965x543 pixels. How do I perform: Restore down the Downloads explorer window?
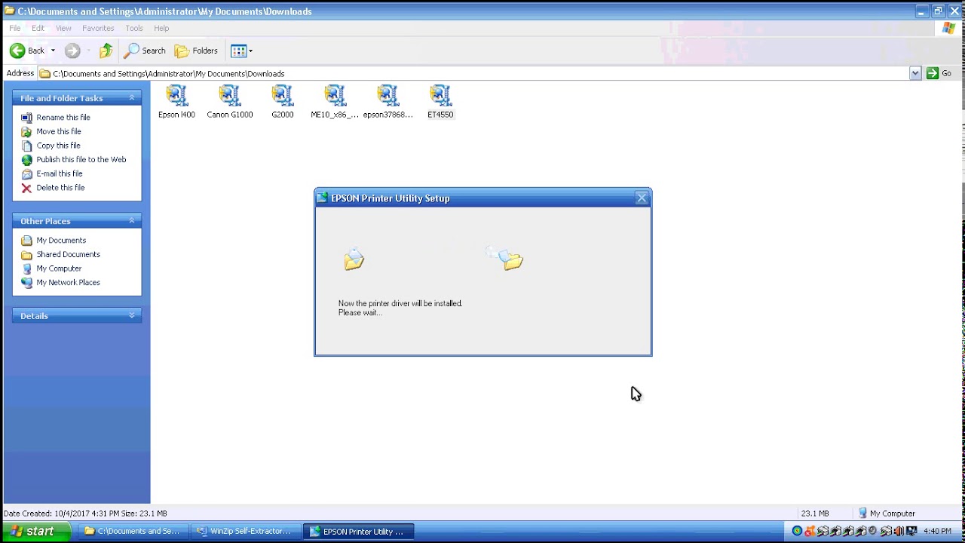tap(939, 11)
